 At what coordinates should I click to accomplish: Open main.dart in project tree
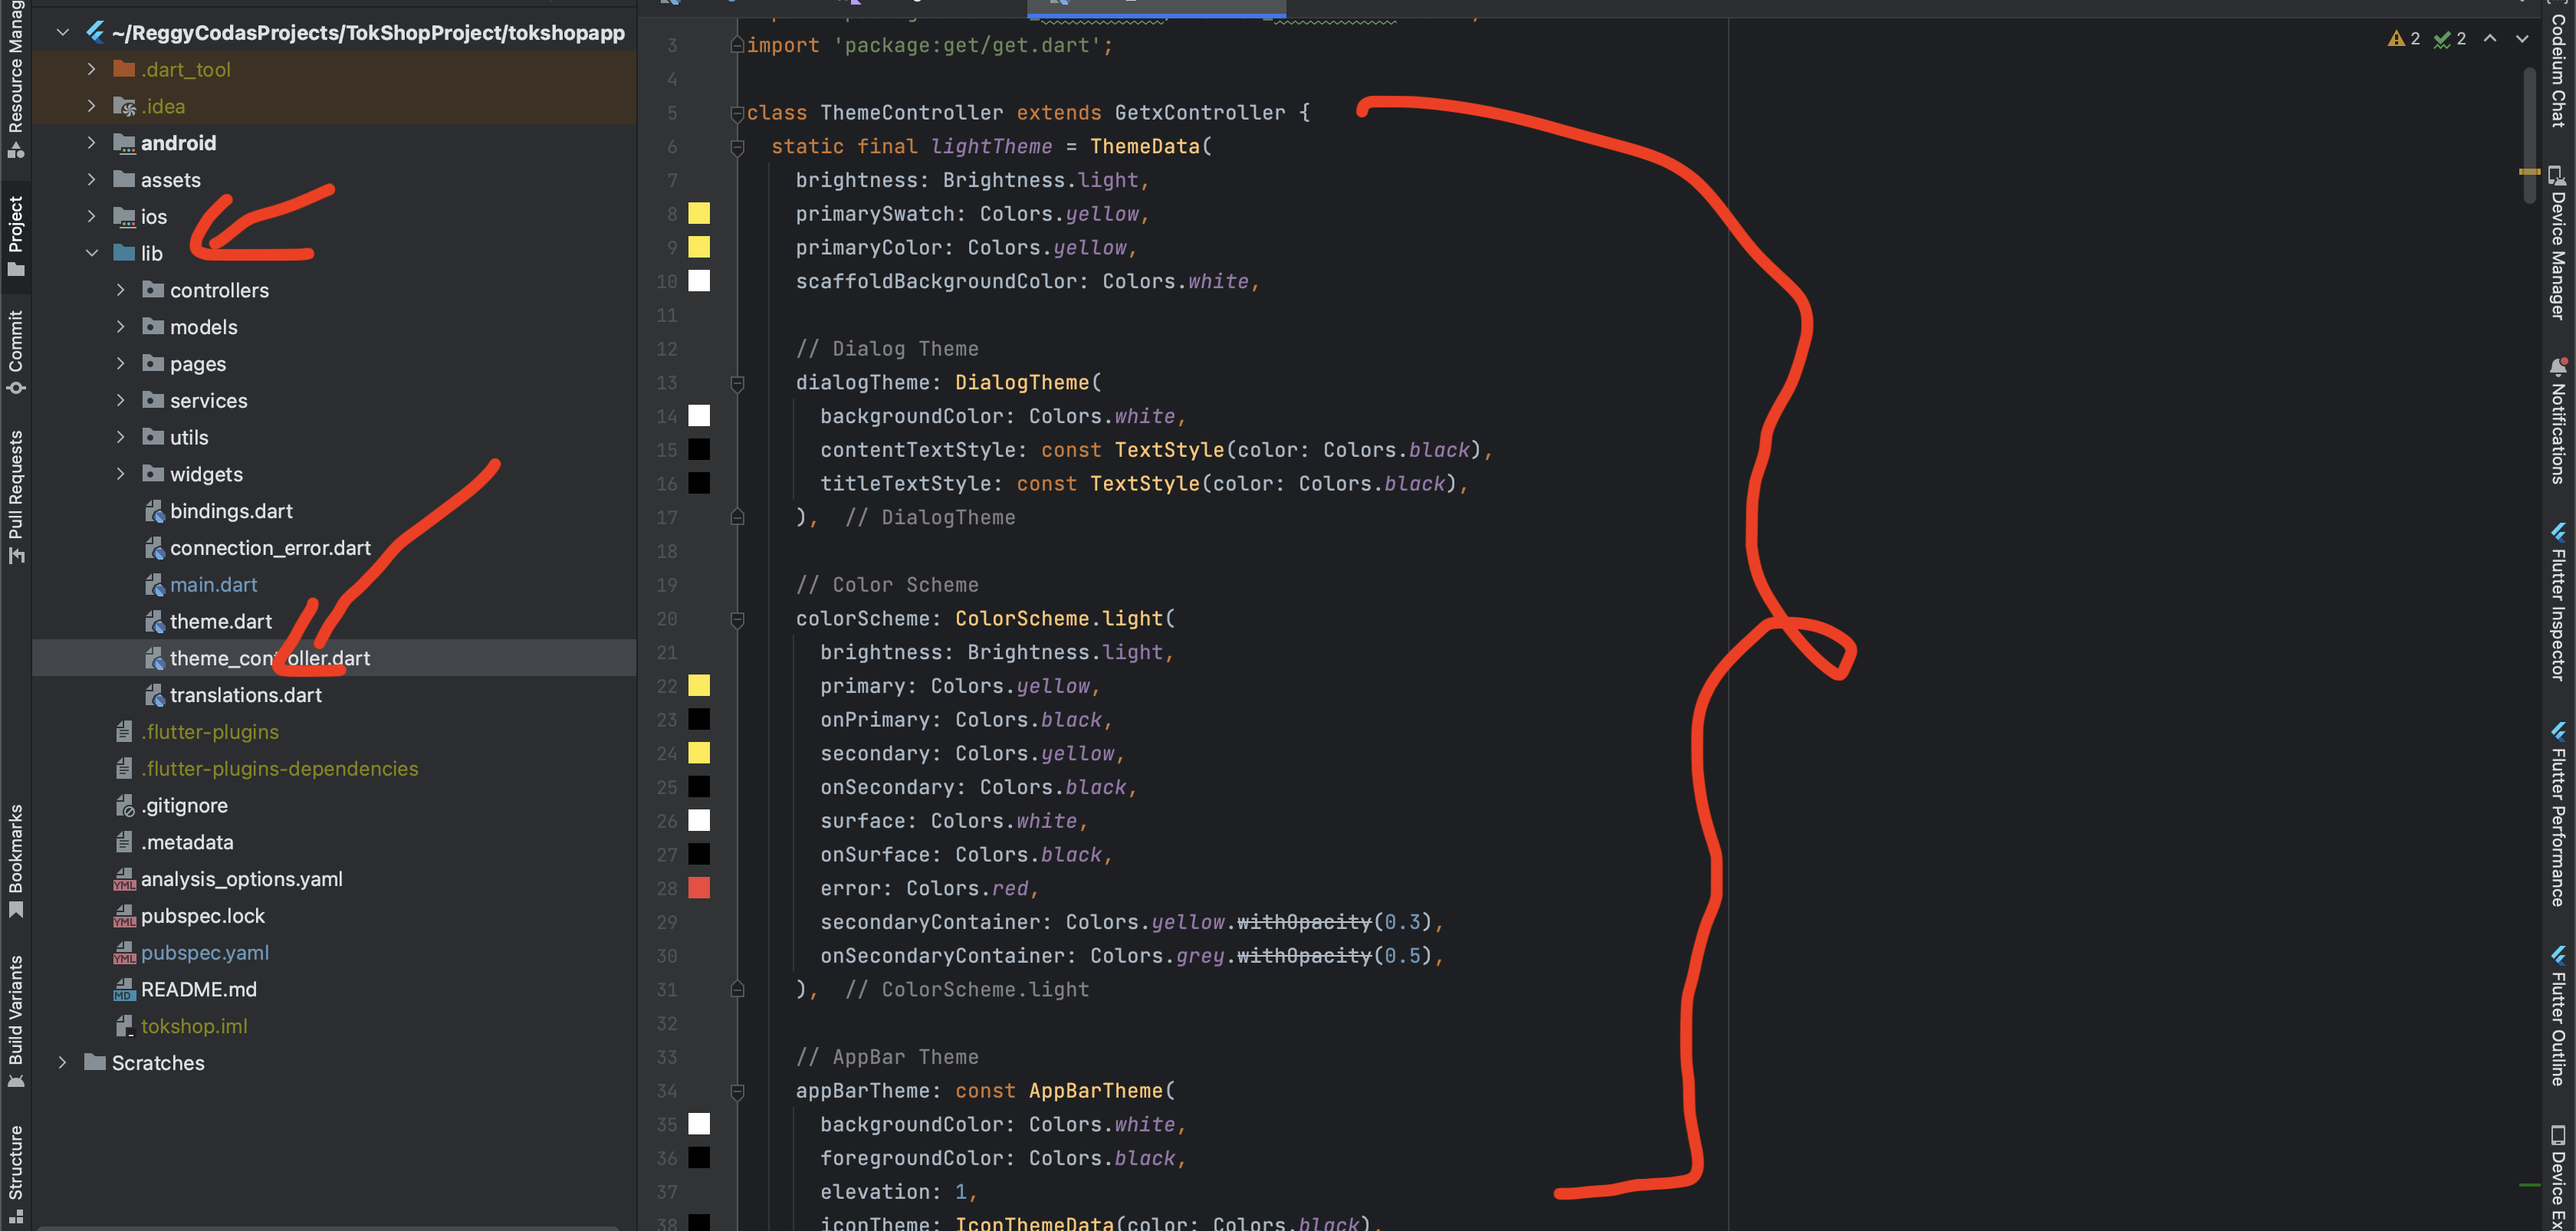[213, 585]
